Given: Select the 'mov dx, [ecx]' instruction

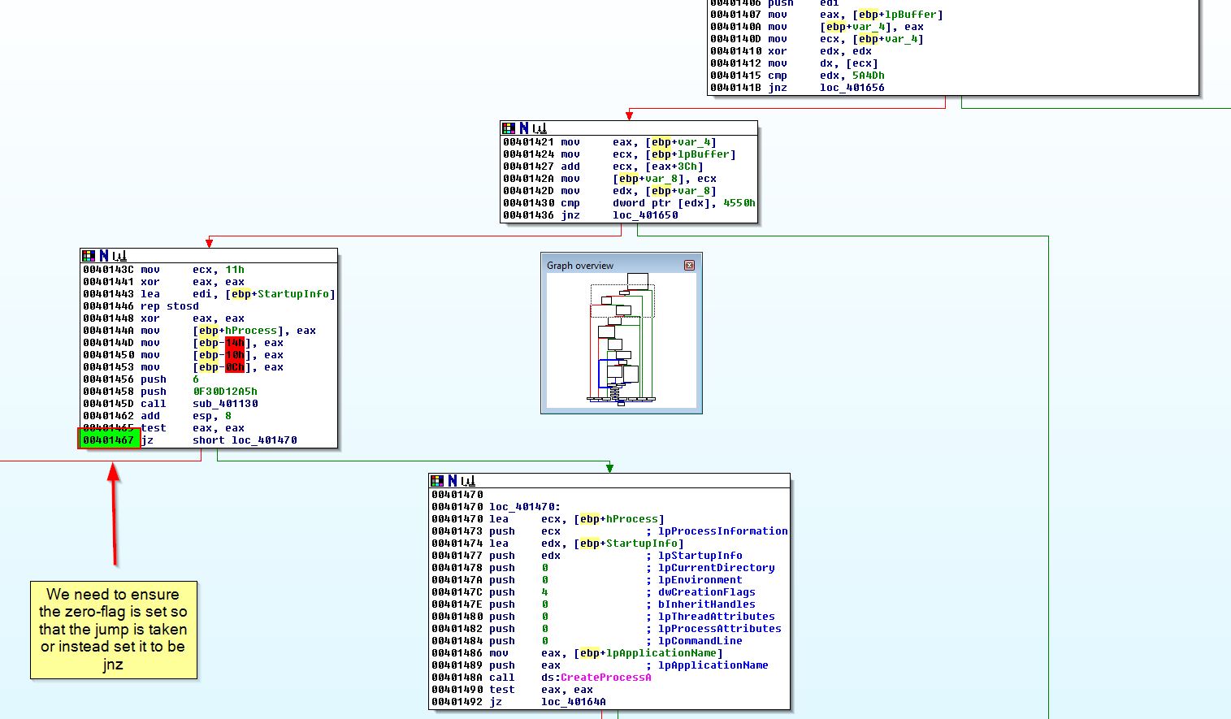Looking at the screenshot, I should point(794,63).
